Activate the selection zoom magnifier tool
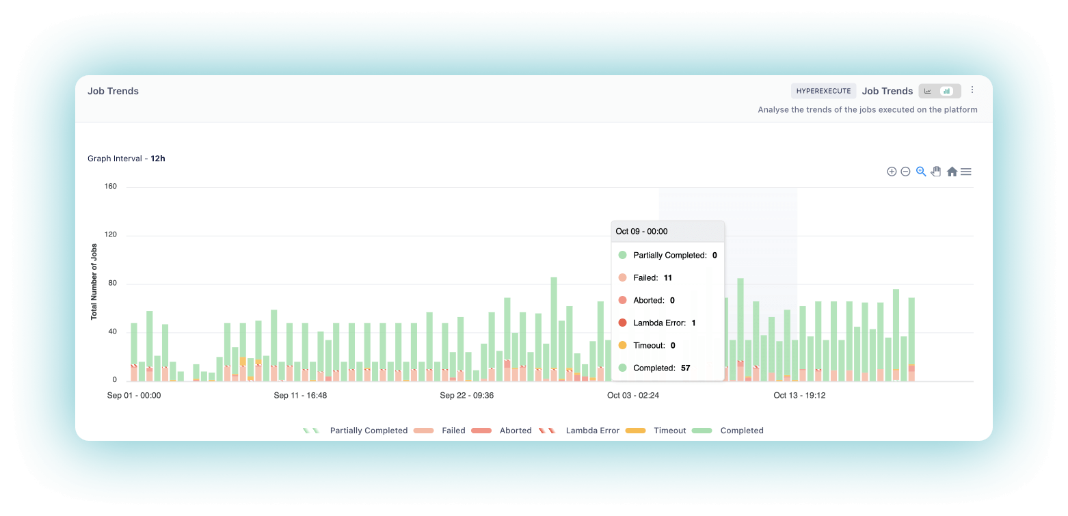 (921, 172)
